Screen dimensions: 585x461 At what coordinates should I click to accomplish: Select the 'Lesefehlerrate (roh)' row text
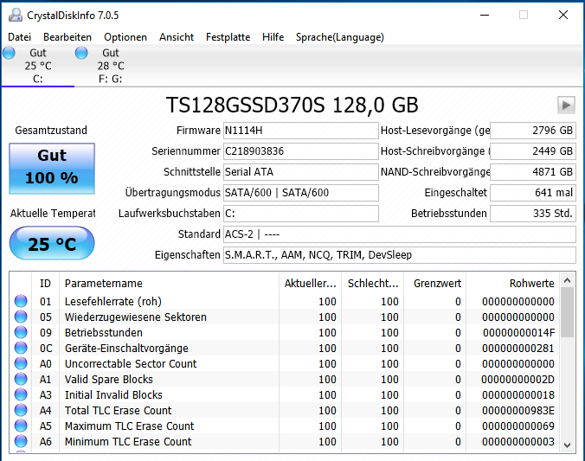point(113,301)
